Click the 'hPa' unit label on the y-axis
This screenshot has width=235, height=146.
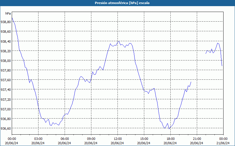point(8,13)
